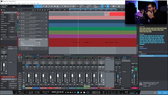This screenshot has width=168, height=95.
Task: Open the Tempo 'Follow' dropdown
Action: click(13, 15)
